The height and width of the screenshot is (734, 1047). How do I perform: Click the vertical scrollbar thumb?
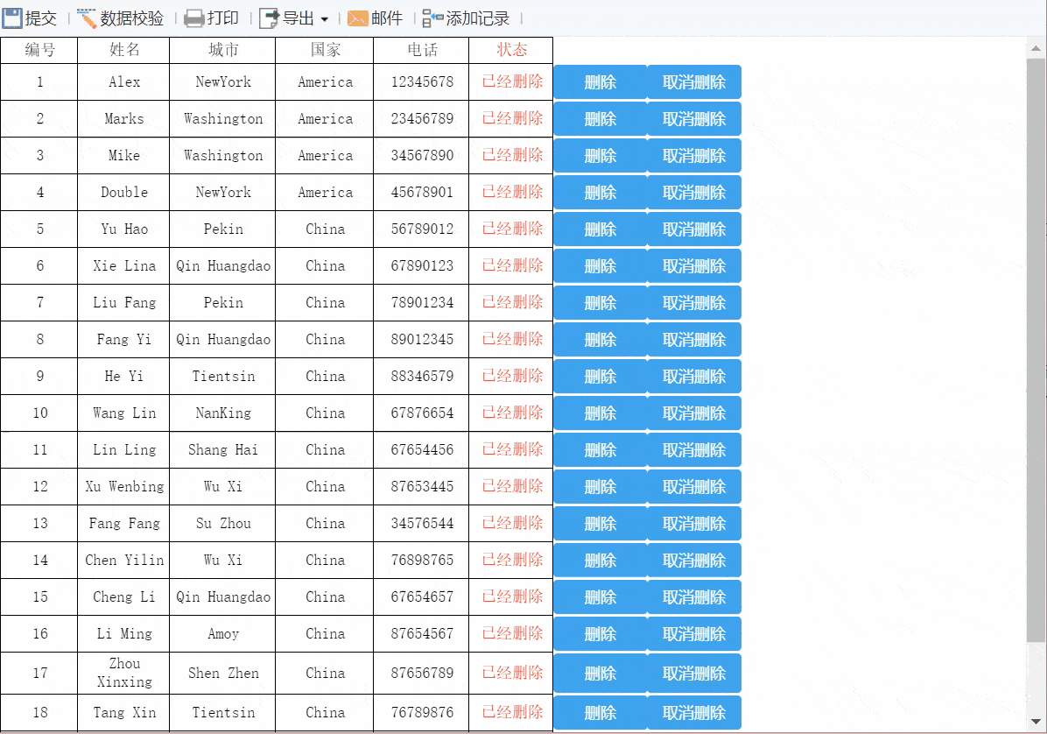[1036, 350]
